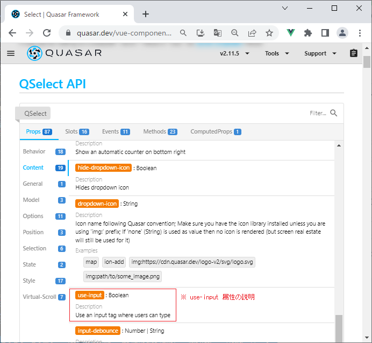This screenshot has width=372, height=343.
Task: Click the input-debounce prop badge
Action: click(98, 331)
